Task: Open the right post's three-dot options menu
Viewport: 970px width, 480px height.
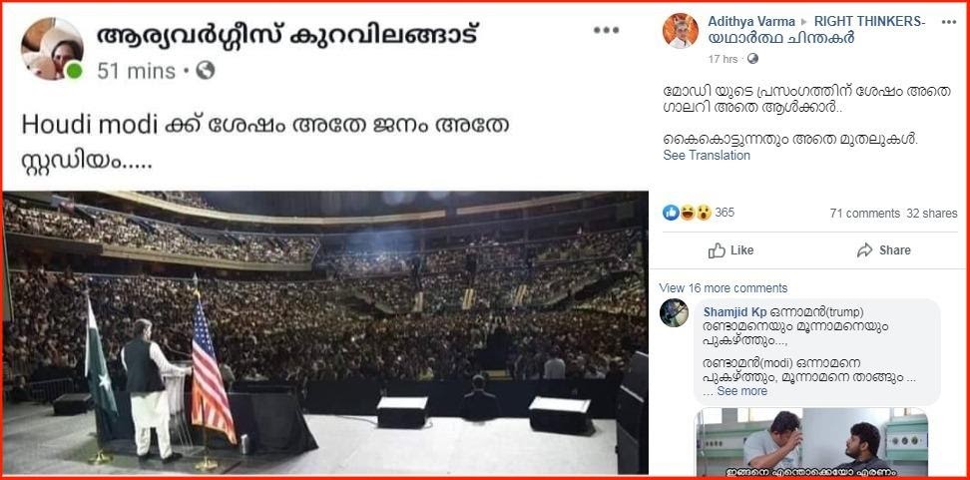Action: coord(948,22)
